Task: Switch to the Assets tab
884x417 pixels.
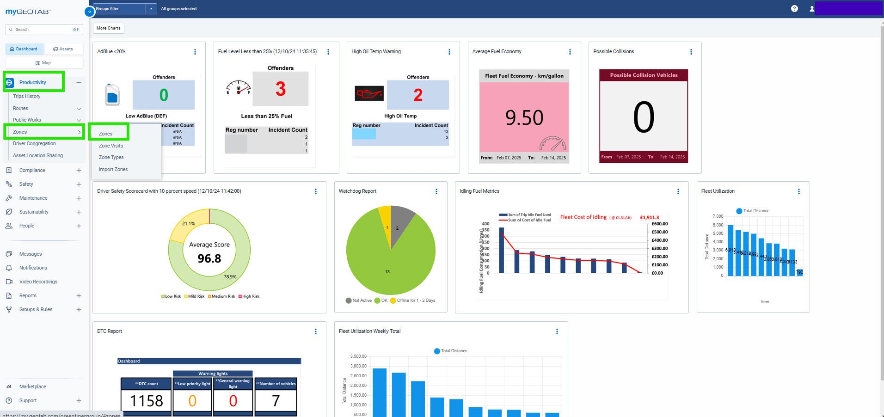Action: coord(63,49)
